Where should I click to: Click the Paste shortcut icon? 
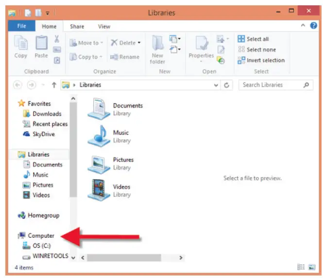tap(57, 61)
